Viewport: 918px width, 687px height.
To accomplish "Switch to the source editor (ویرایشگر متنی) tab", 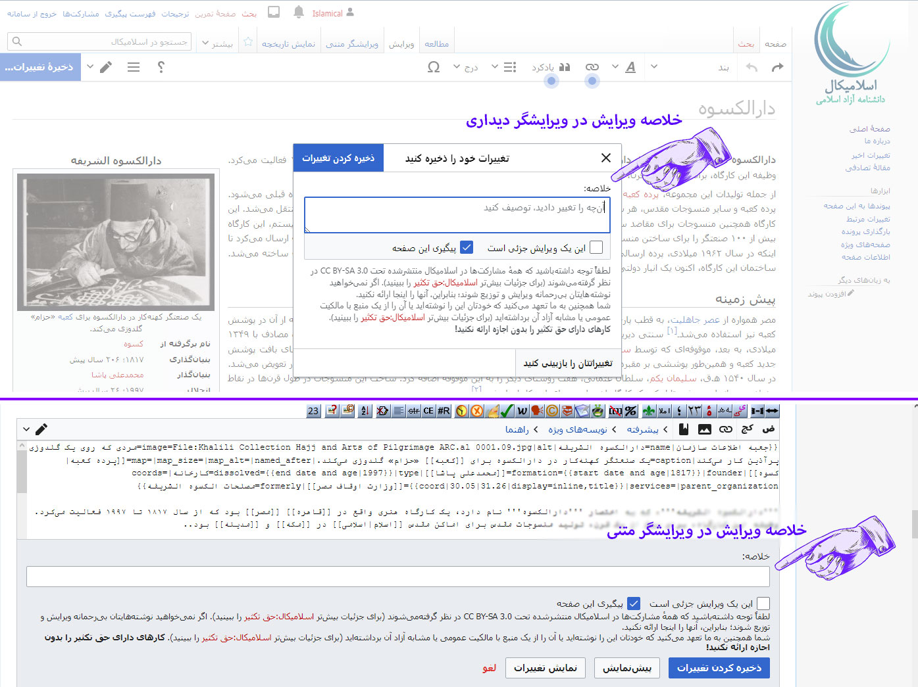I will [x=352, y=44].
